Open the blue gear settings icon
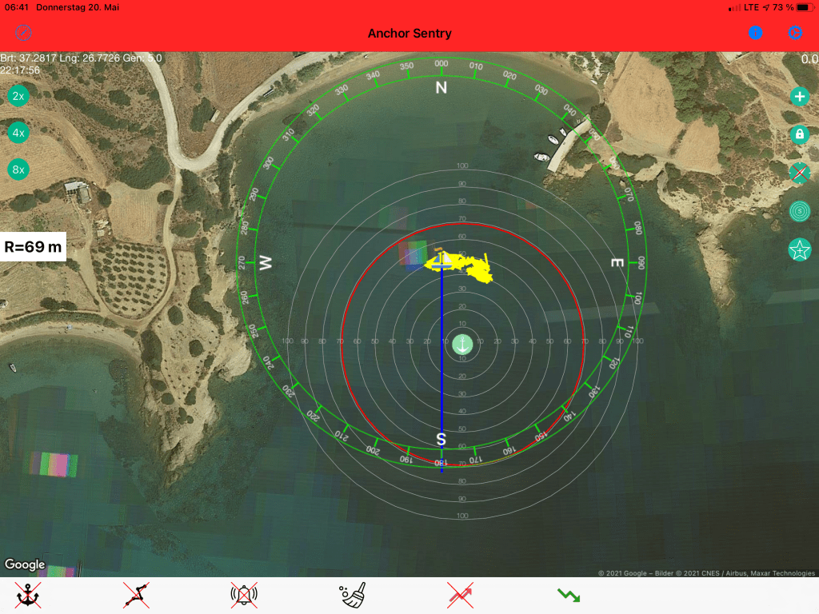This screenshot has height=614, width=819. click(x=795, y=33)
